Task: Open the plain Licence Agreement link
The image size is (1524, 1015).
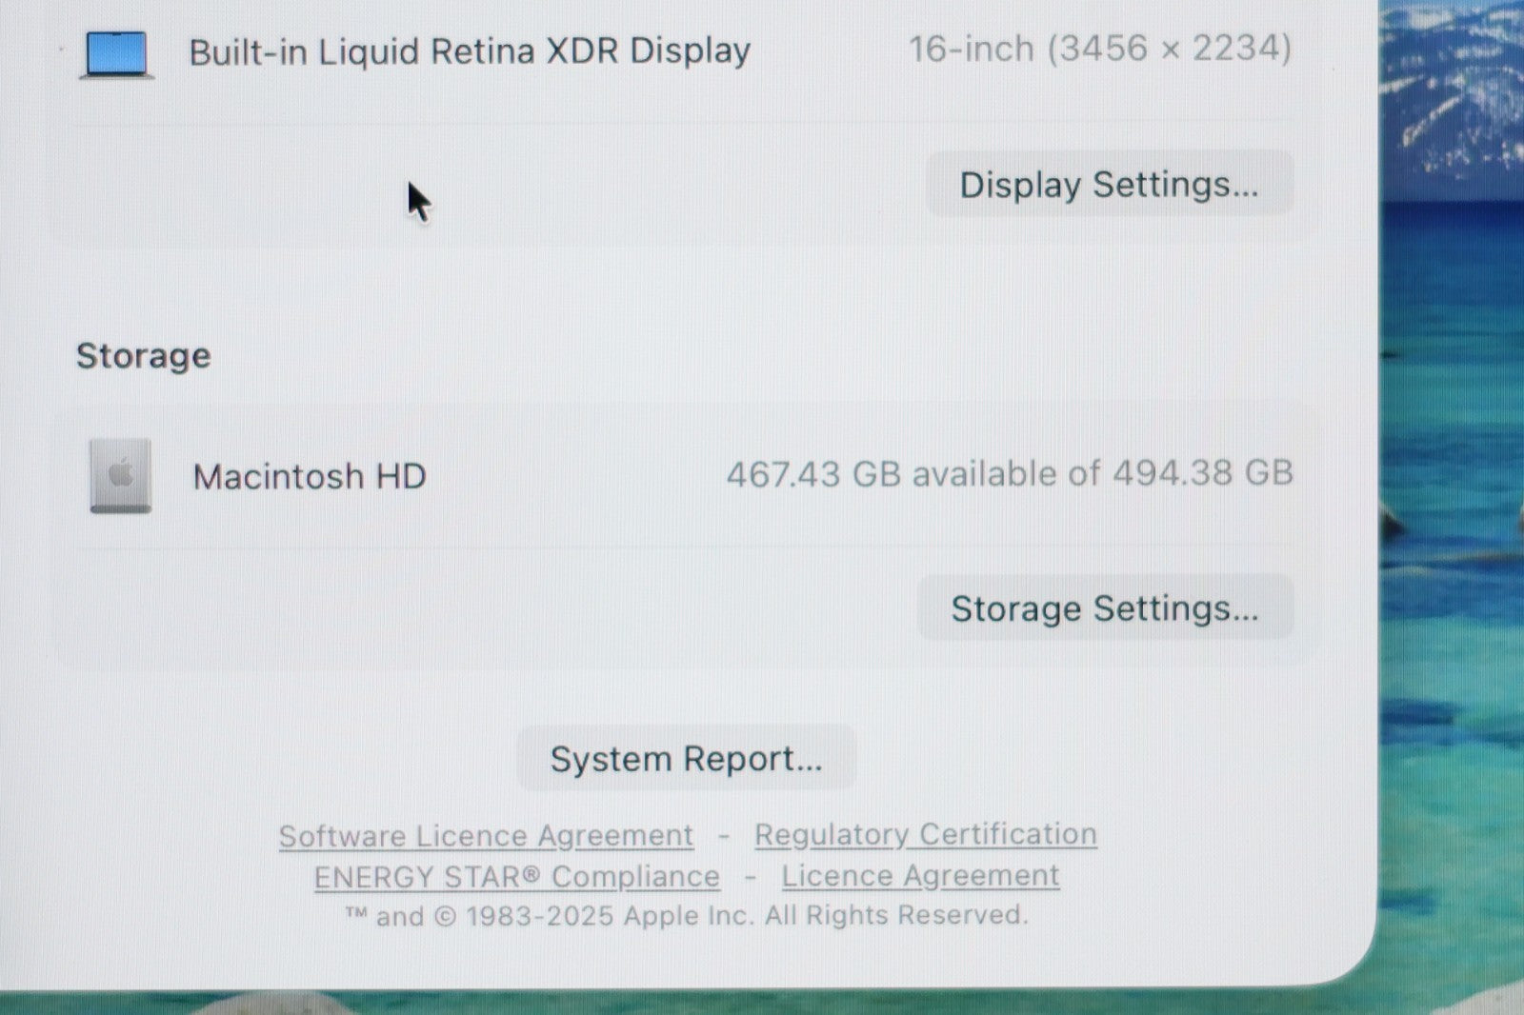Action: point(919,876)
